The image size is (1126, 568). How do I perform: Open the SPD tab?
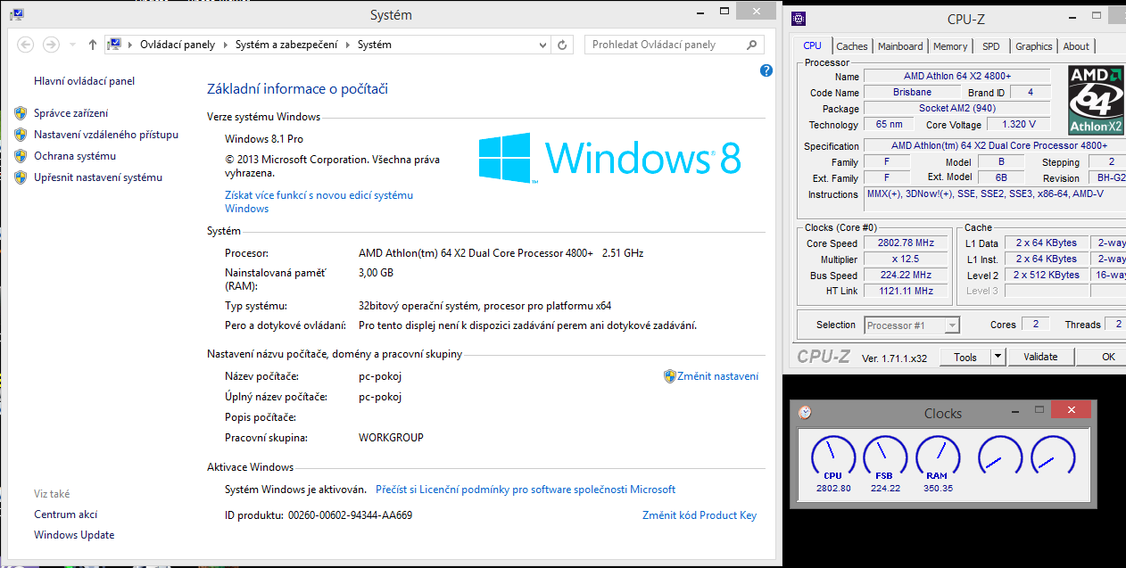pos(990,46)
